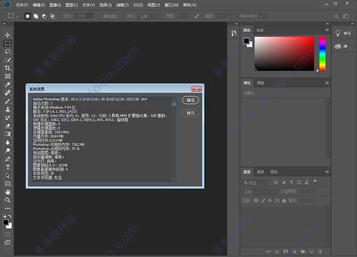The width and height of the screenshot is (357, 257).
Task: Select the Frame tool
Action: click(8, 76)
